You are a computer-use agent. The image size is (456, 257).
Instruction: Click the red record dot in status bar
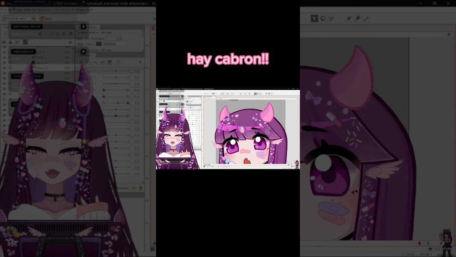pyautogui.click(x=419, y=243)
